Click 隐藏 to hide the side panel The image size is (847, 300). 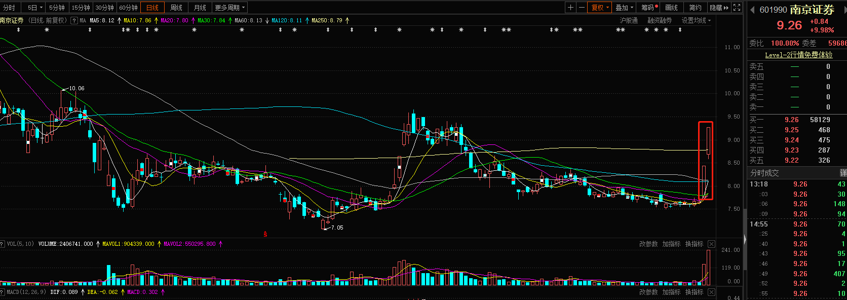tap(719, 8)
